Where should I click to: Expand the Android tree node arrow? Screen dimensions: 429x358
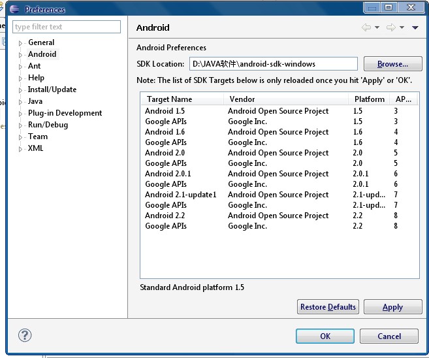(x=20, y=55)
